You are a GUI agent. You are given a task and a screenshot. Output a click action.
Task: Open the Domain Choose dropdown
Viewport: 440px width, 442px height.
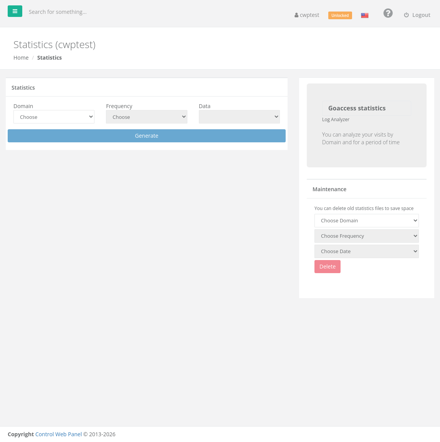54,117
